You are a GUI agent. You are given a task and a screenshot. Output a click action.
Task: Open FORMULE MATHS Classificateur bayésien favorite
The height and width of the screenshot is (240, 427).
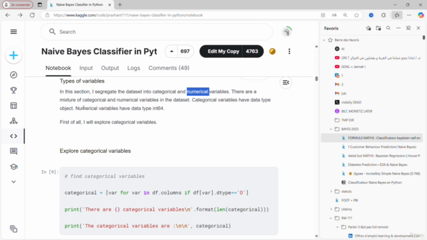click(372, 138)
